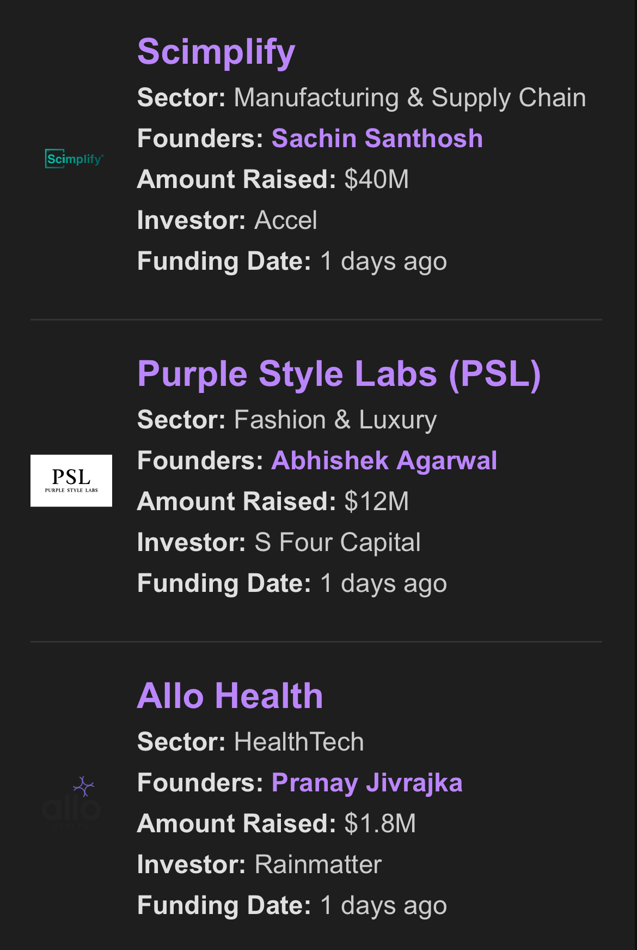This screenshot has width=637, height=950.
Task: Select the HealthTech sector text
Action: (x=298, y=742)
